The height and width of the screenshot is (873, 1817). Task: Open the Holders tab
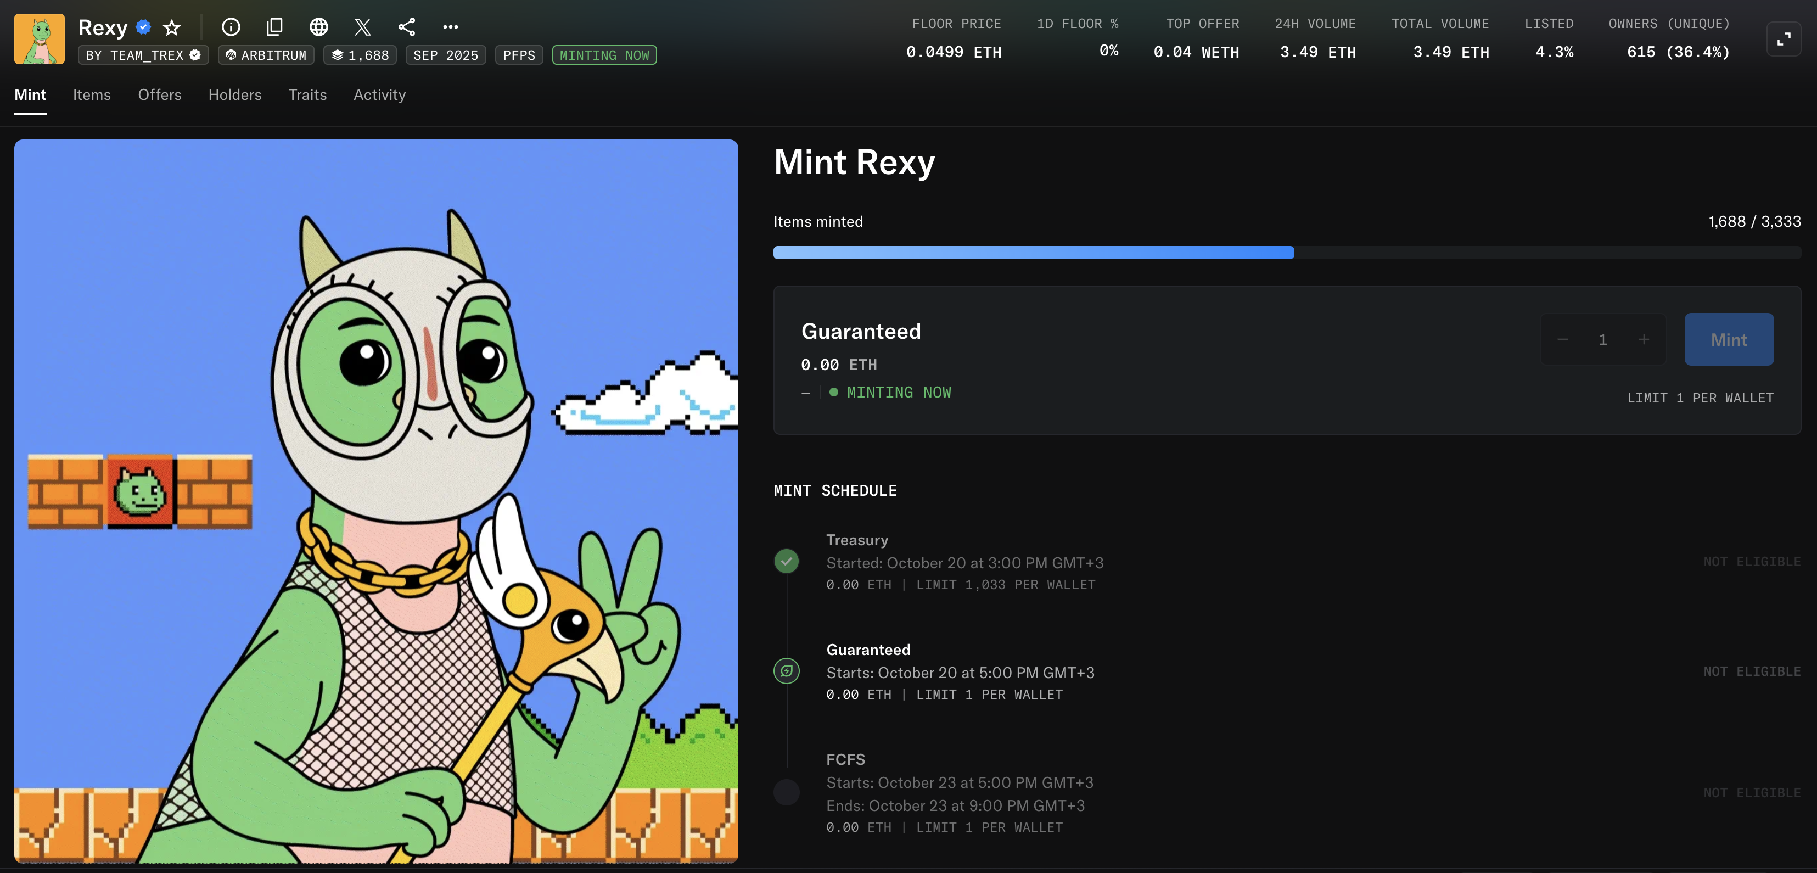click(235, 94)
